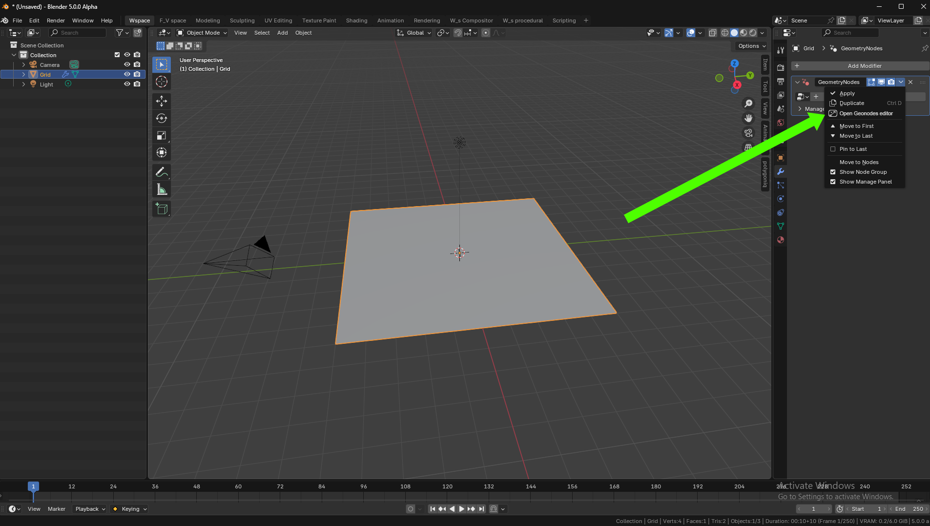Screen dimensions: 930x526
Task: Expand the Manage panel
Action: tap(800, 108)
